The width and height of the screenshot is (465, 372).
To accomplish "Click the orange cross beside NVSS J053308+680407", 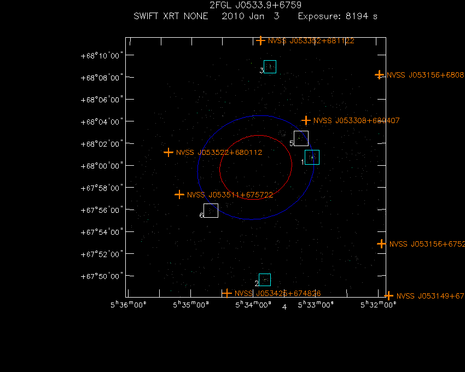I will click(x=306, y=120).
